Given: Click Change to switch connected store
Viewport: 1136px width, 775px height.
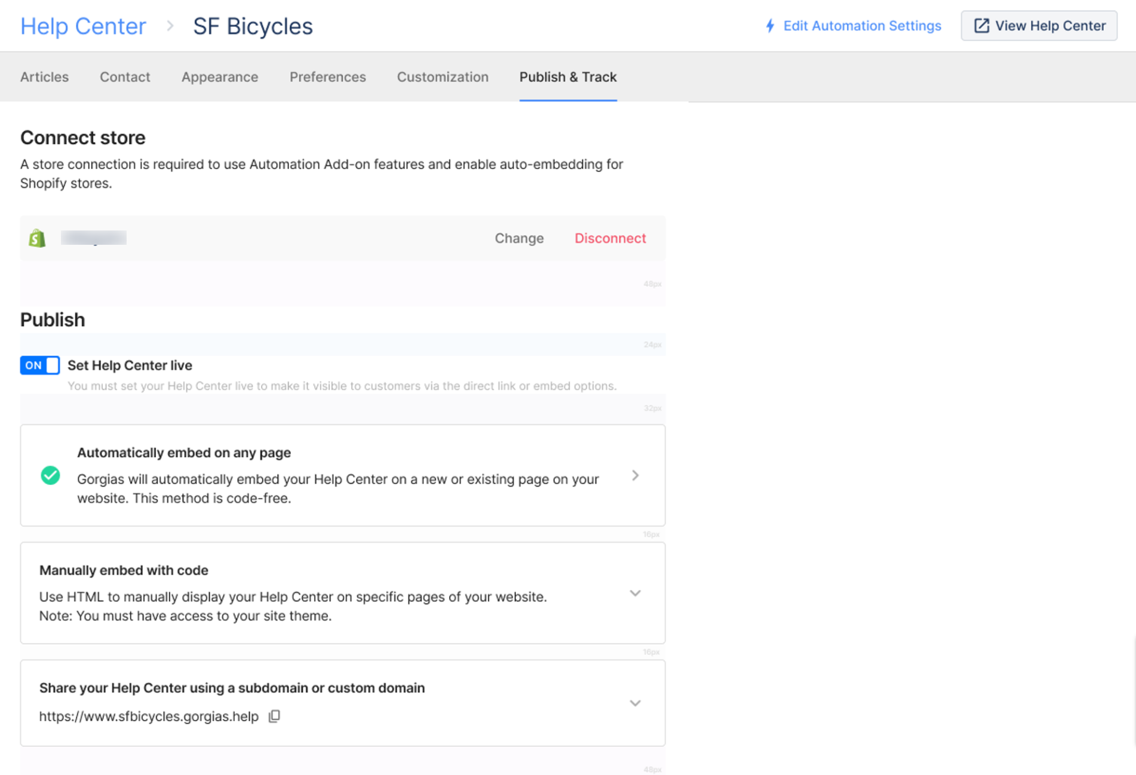Looking at the screenshot, I should (x=518, y=238).
